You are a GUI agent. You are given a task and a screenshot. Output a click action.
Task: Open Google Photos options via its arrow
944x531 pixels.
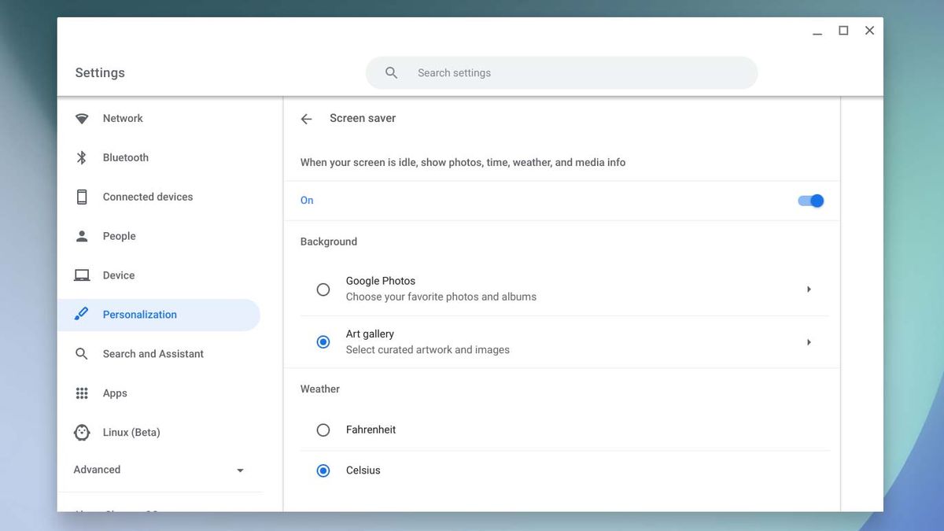(x=809, y=289)
